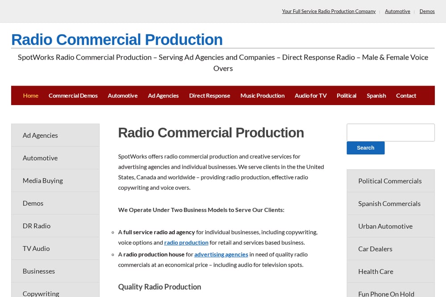Open the Political menu item
Image resolution: width=446 pixels, height=297 pixels.
pos(347,96)
